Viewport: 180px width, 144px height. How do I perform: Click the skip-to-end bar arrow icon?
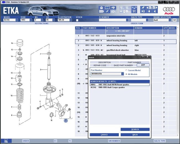[x=143, y=11]
